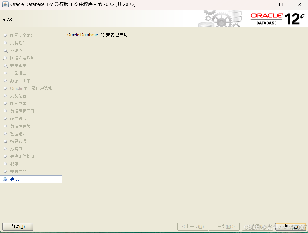Select the 配置选项 step
This screenshot has height=233, width=308.
(18, 119)
